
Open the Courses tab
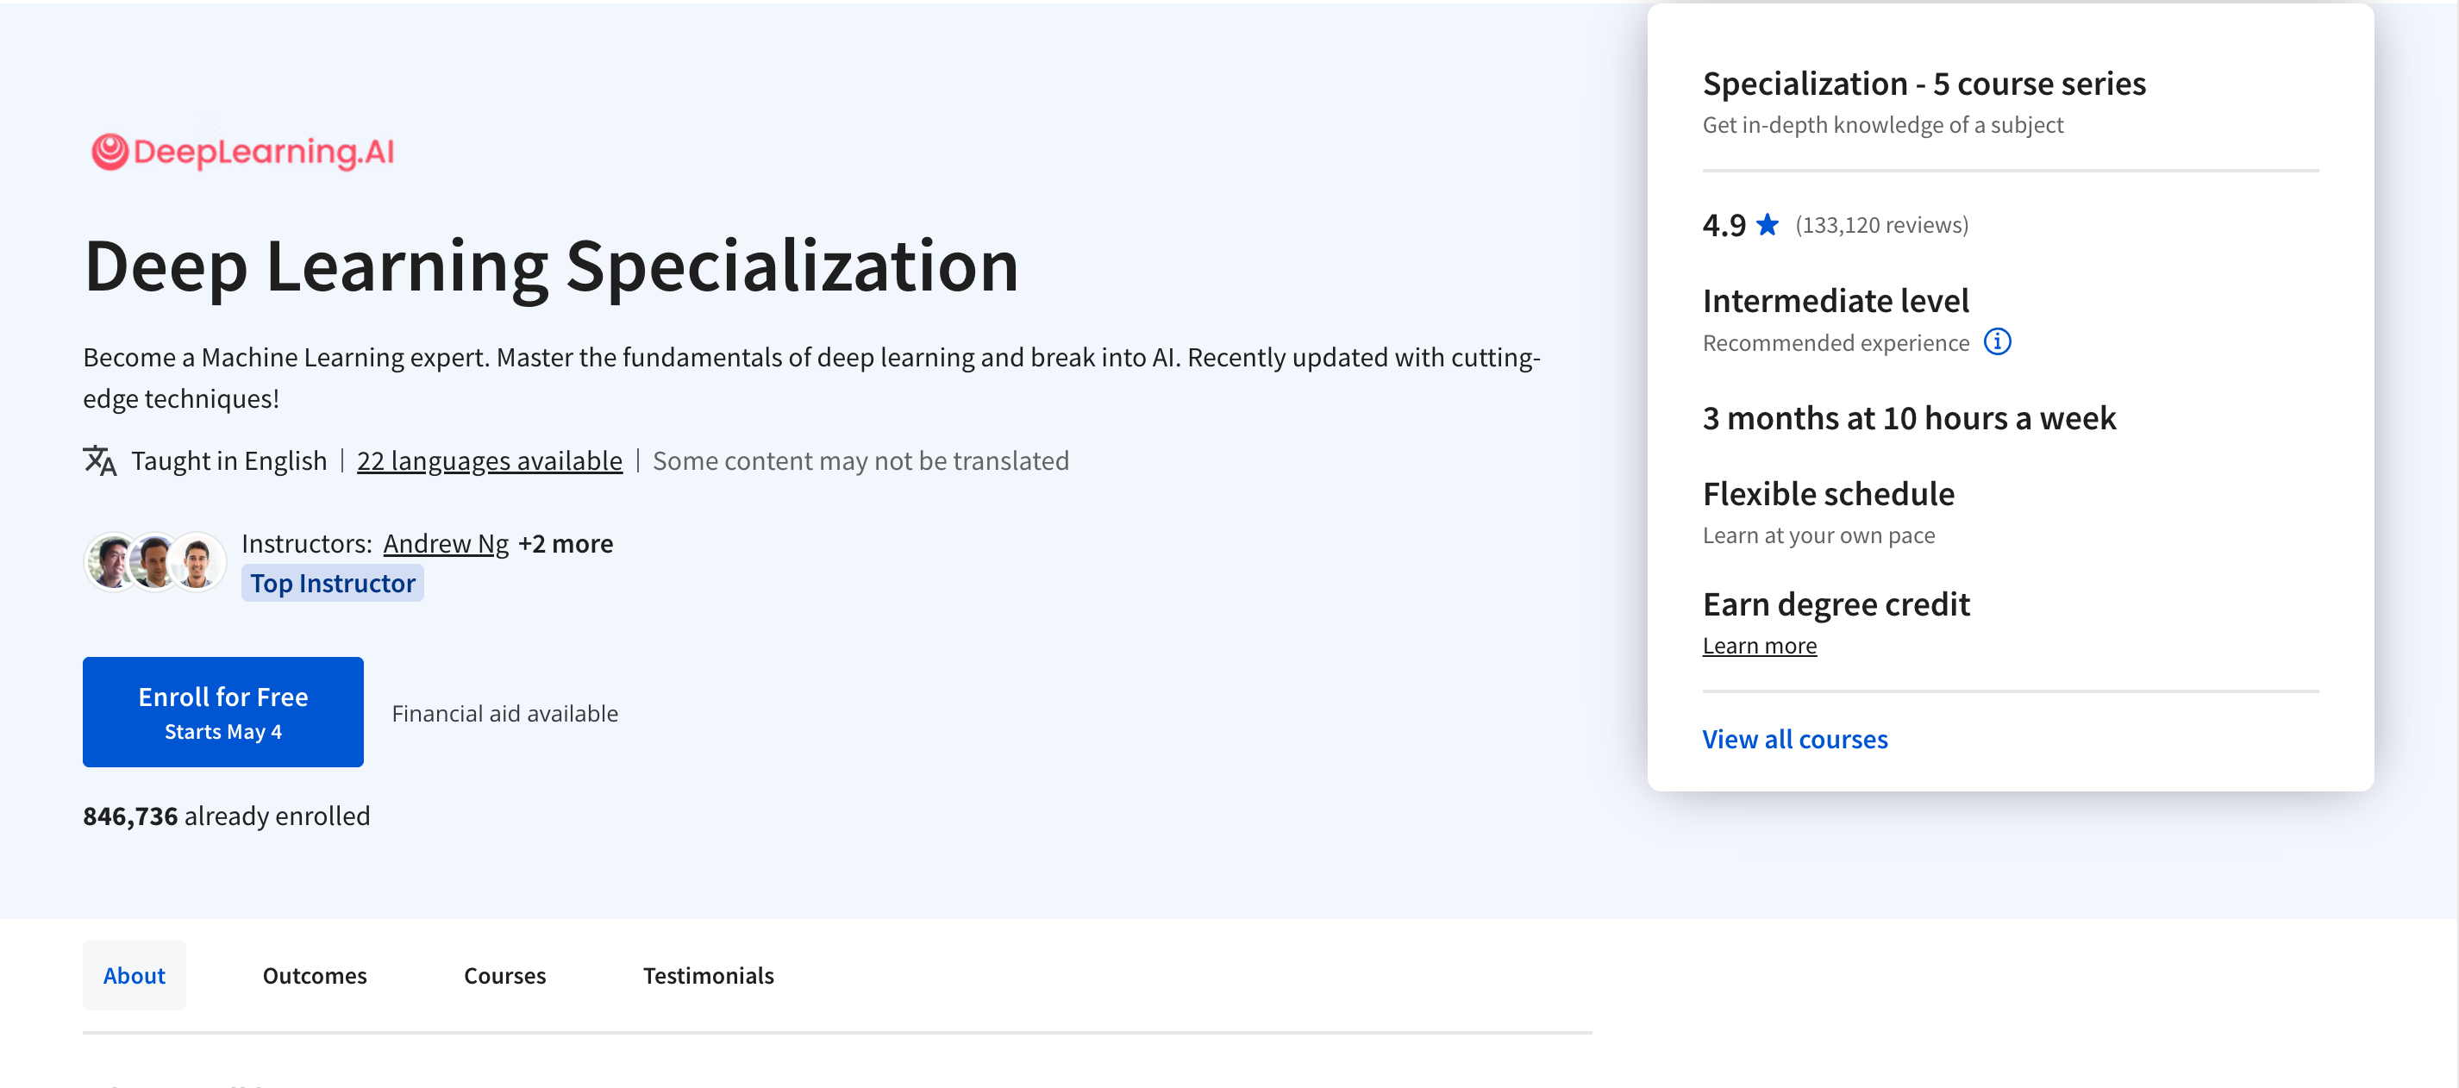[x=505, y=975]
